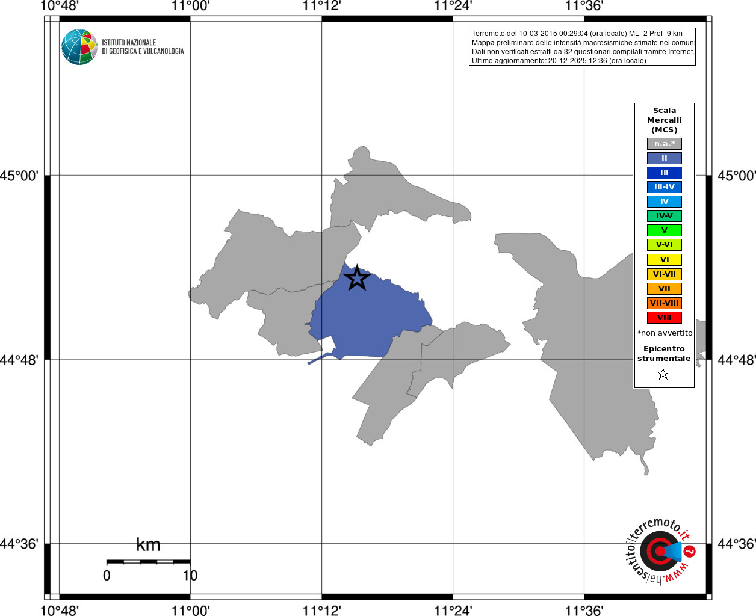Click the left axis label 45°00'

point(19,176)
